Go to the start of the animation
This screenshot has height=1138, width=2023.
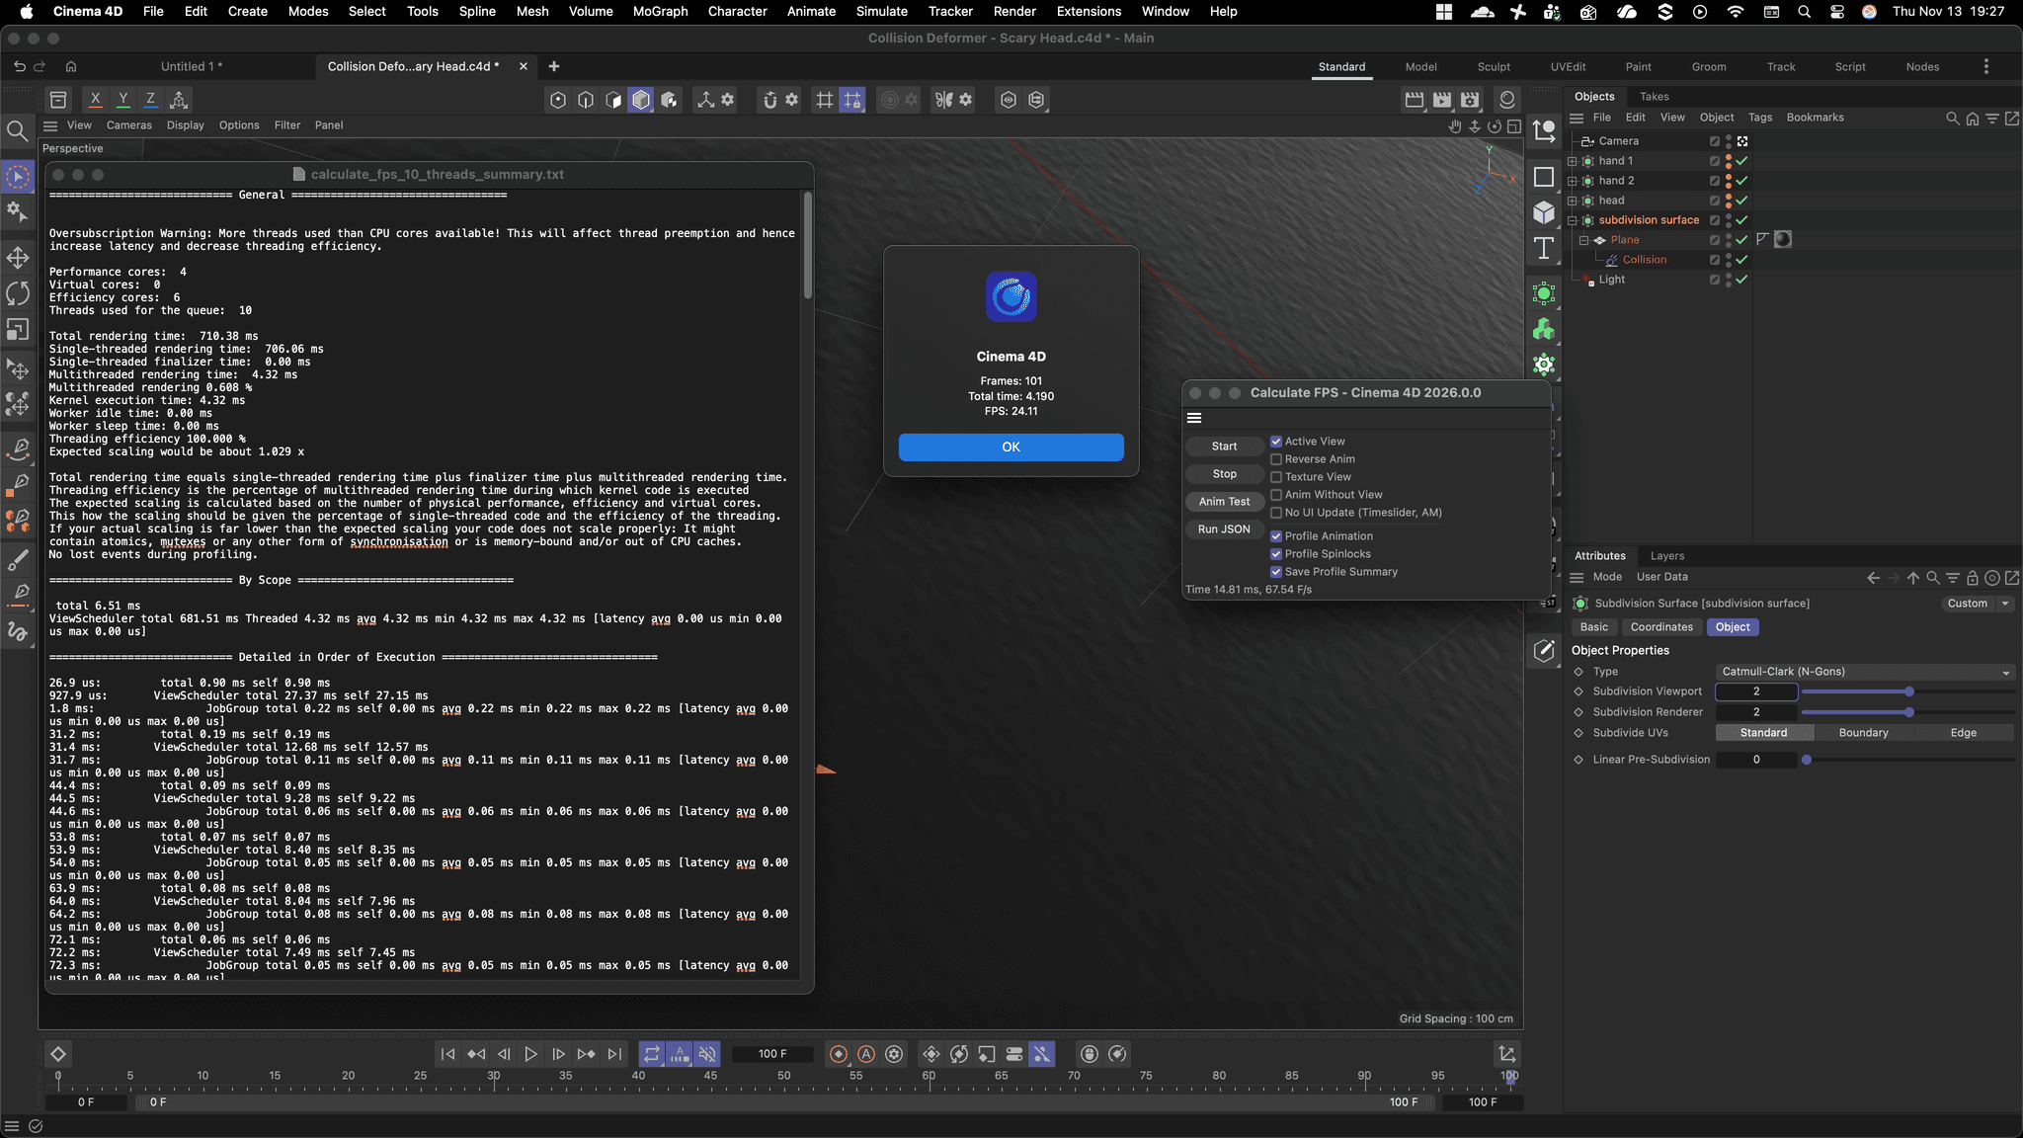pyautogui.click(x=447, y=1054)
